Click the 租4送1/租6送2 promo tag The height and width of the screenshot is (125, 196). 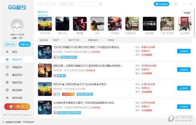click(x=85, y=94)
